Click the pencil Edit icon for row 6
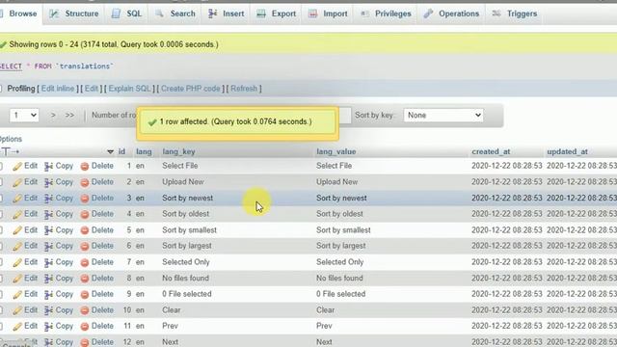Viewport: 617px width, 347px height. click(17, 247)
